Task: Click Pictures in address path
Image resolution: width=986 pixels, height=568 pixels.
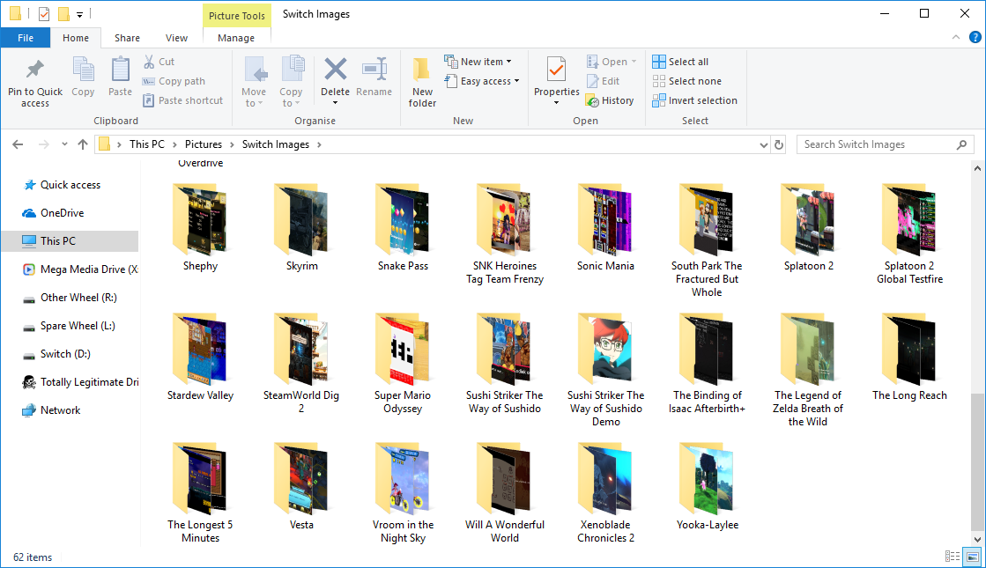Action: click(204, 144)
